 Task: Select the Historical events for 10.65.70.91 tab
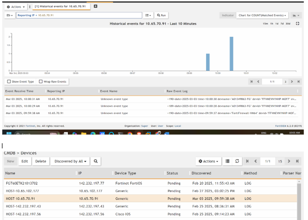(x=61, y=6)
